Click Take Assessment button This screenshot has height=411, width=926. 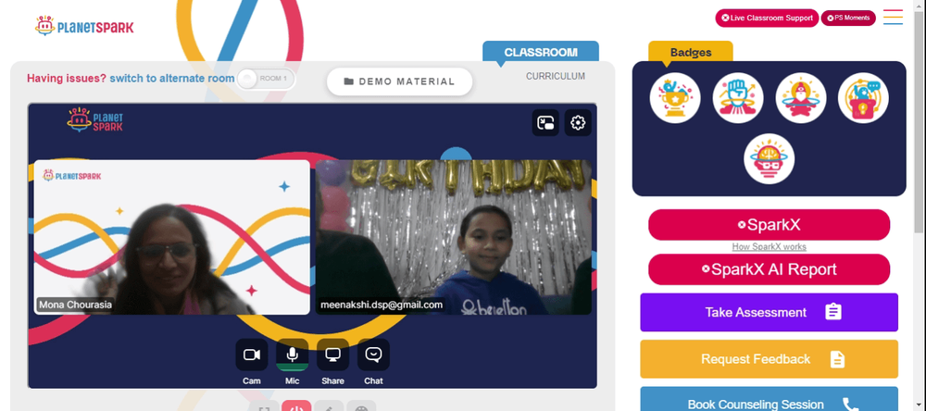pyautogui.click(x=769, y=312)
